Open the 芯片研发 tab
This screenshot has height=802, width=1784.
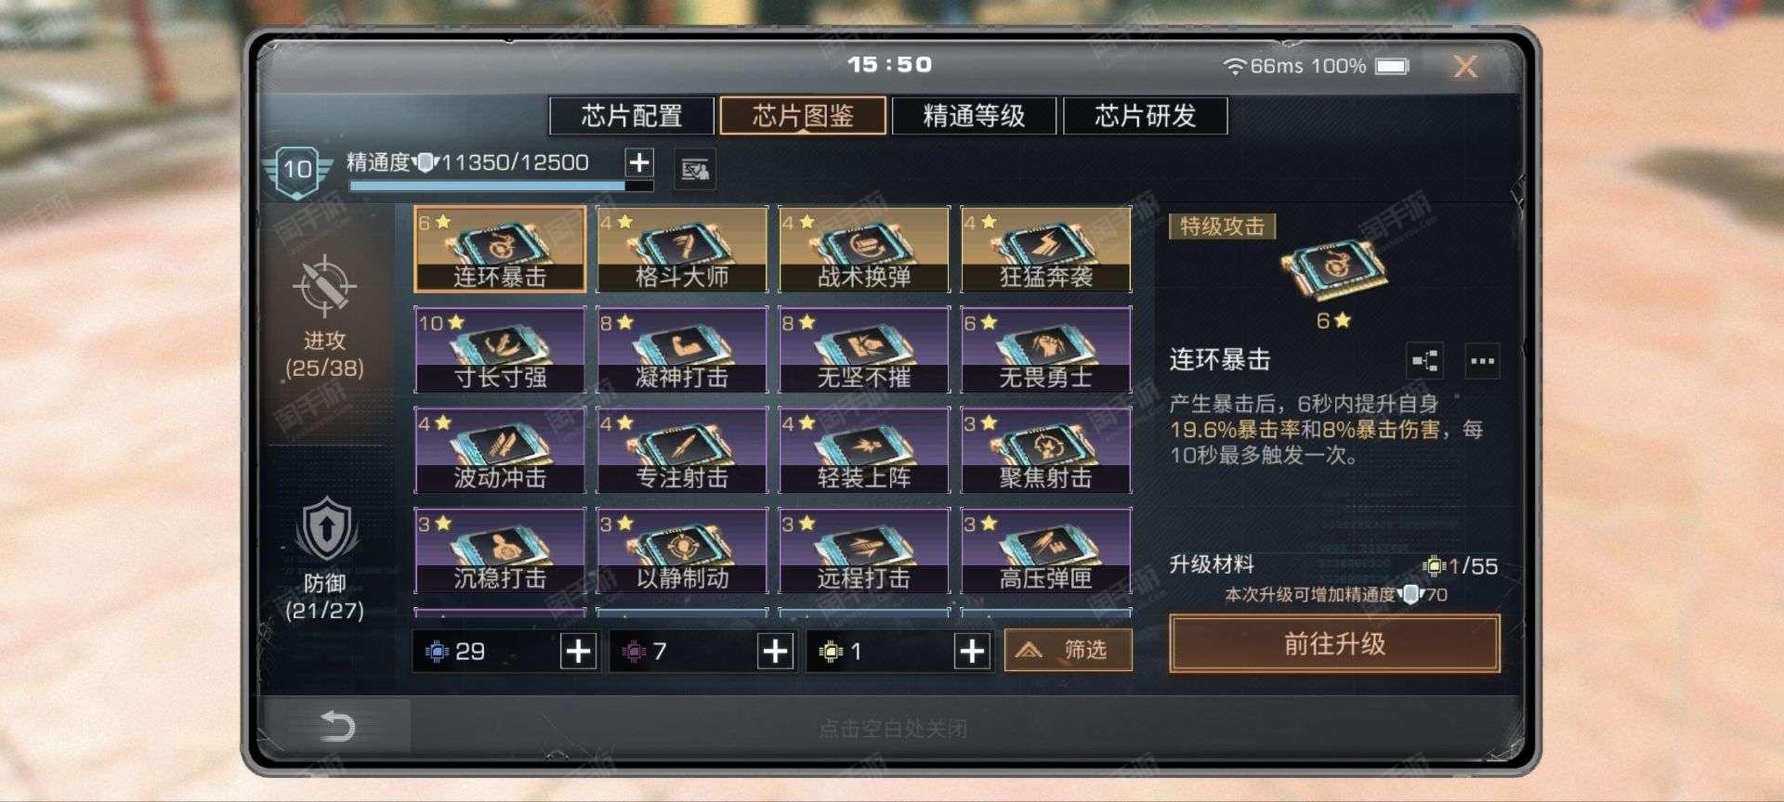(1145, 116)
